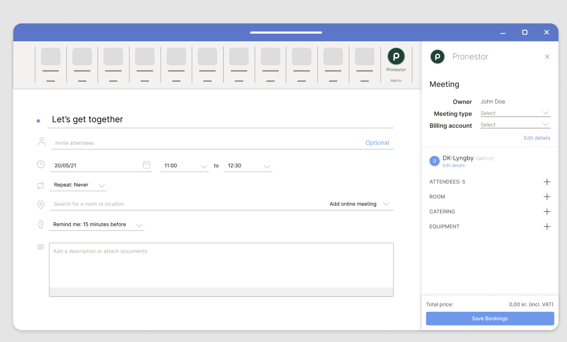567x342 pixels.
Task: Click the ROOM section label
Action: (437, 196)
